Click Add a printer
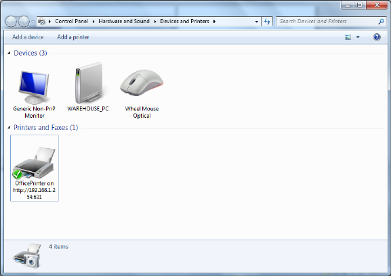The width and height of the screenshot is (391, 276). pos(73,37)
